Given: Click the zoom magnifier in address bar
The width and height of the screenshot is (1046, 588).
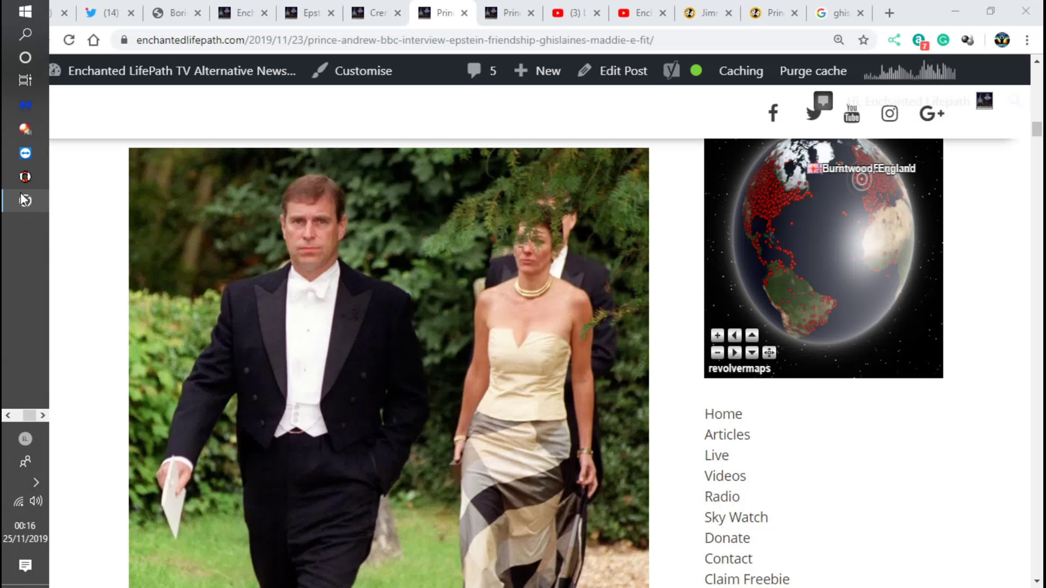Looking at the screenshot, I should pyautogui.click(x=839, y=40).
